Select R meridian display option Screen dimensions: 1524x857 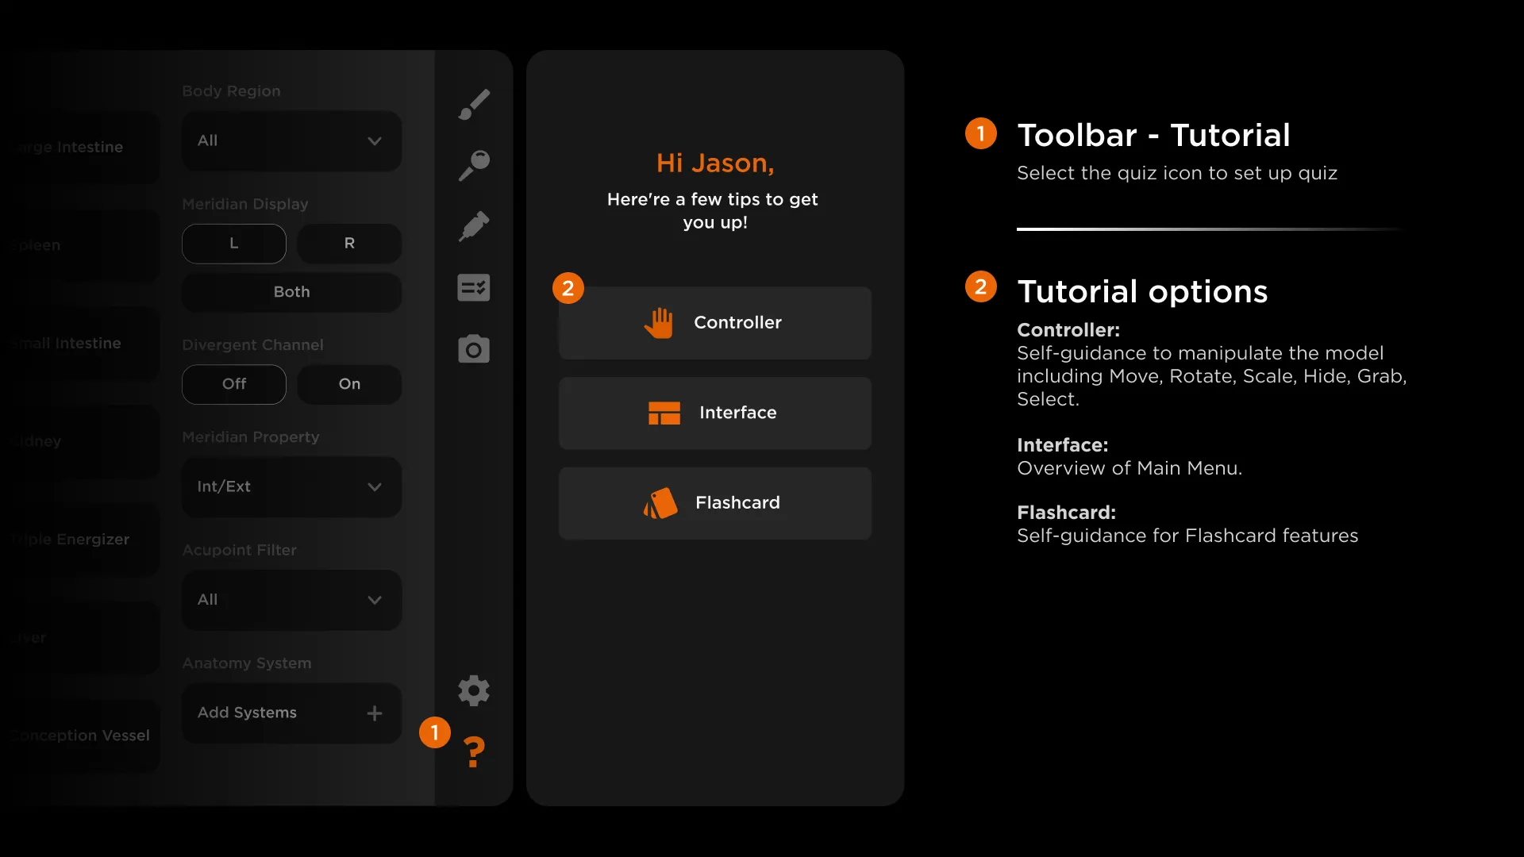[349, 244]
